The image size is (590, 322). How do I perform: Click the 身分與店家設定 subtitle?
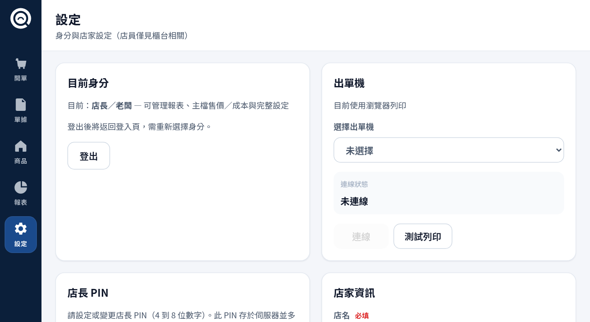123,36
